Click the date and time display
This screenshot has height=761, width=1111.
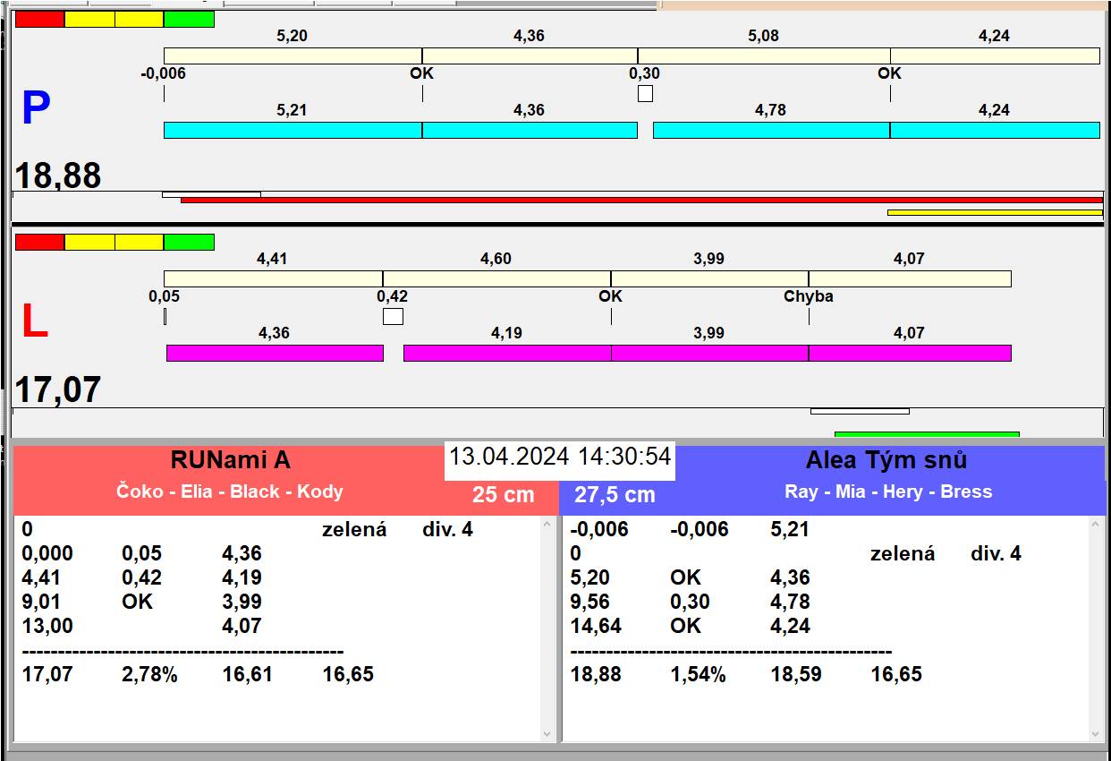559,457
